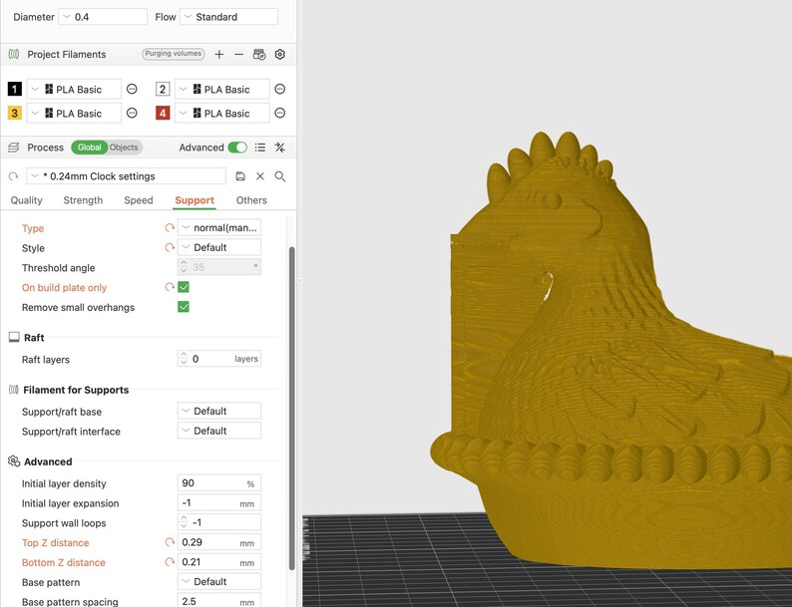Search process settings with magnifier icon
The height and width of the screenshot is (607, 792).
tap(280, 176)
